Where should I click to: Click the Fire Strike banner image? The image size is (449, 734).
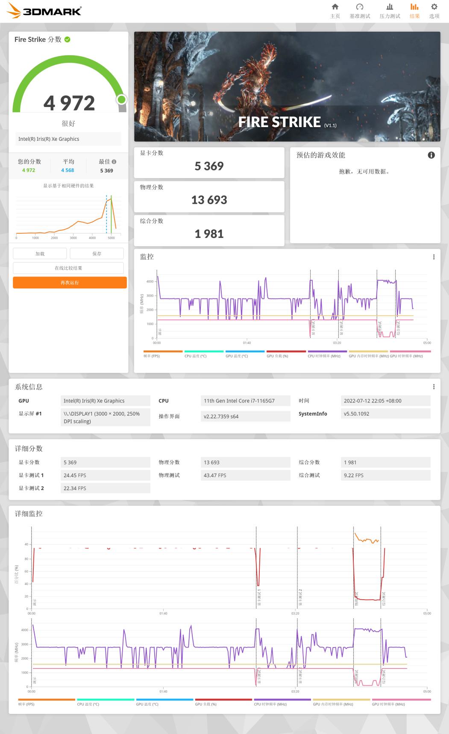click(x=287, y=86)
